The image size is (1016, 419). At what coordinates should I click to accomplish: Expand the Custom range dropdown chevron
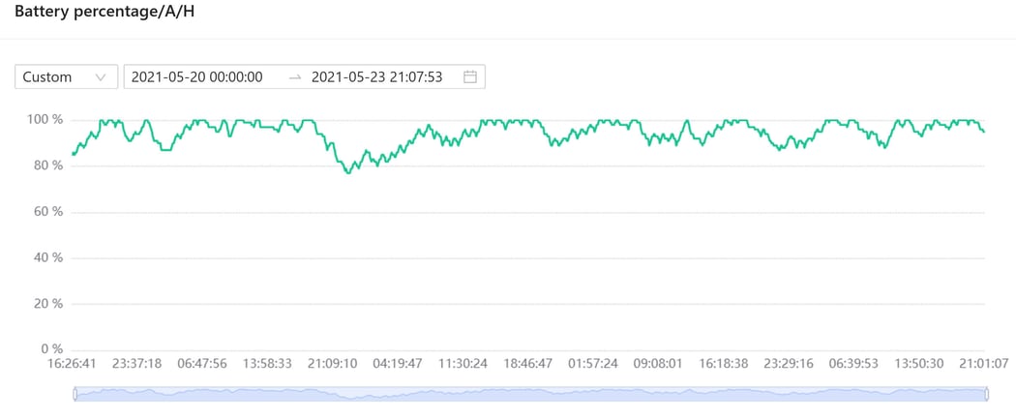(x=101, y=77)
